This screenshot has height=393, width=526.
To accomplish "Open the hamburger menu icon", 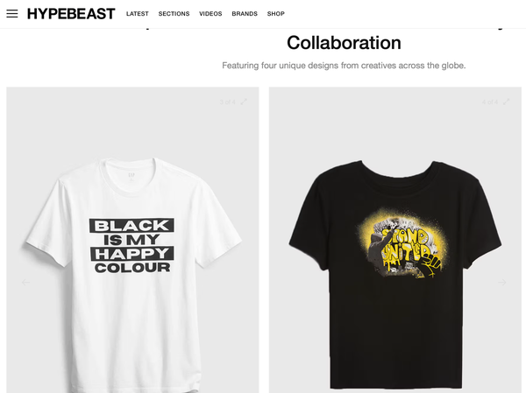I will [12, 14].
